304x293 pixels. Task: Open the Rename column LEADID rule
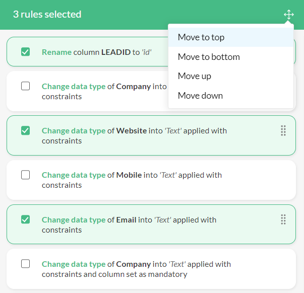pyautogui.click(x=97, y=52)
